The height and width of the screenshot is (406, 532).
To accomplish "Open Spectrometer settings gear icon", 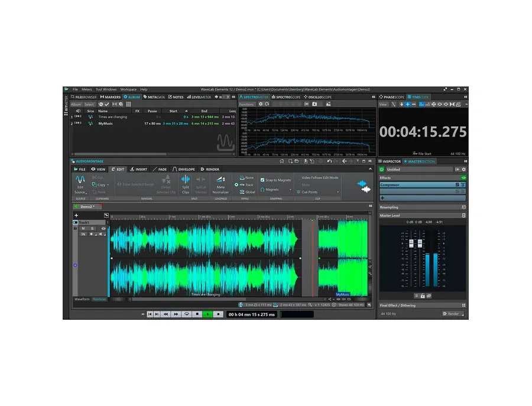I will point(261,104).
